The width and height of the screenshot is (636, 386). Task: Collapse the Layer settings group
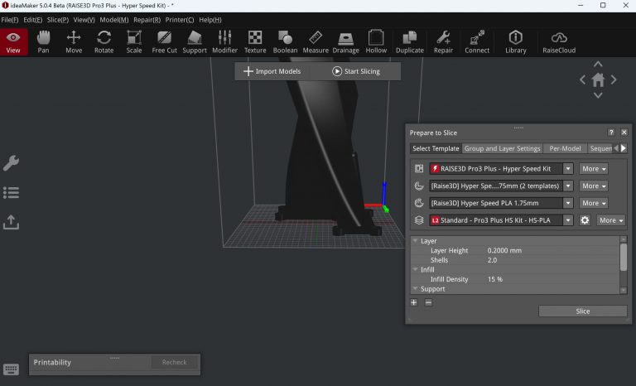(x=416, y=241)
